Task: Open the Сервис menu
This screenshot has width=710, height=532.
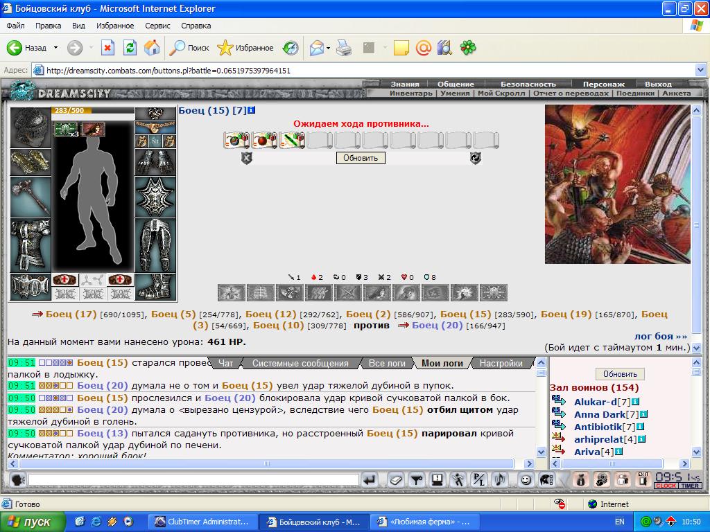Action: (x=157, y=26)
